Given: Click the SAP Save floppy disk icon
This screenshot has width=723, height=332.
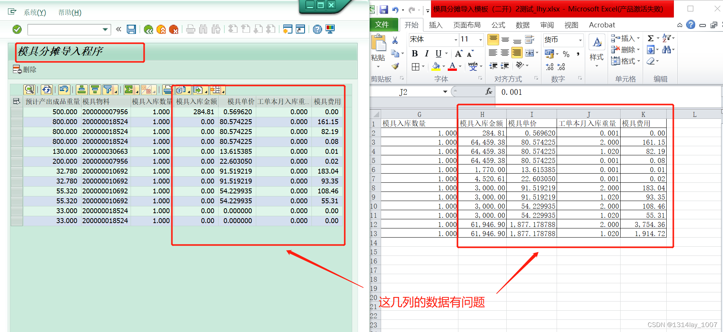Looking at the screenshot, I should [131, 29].
